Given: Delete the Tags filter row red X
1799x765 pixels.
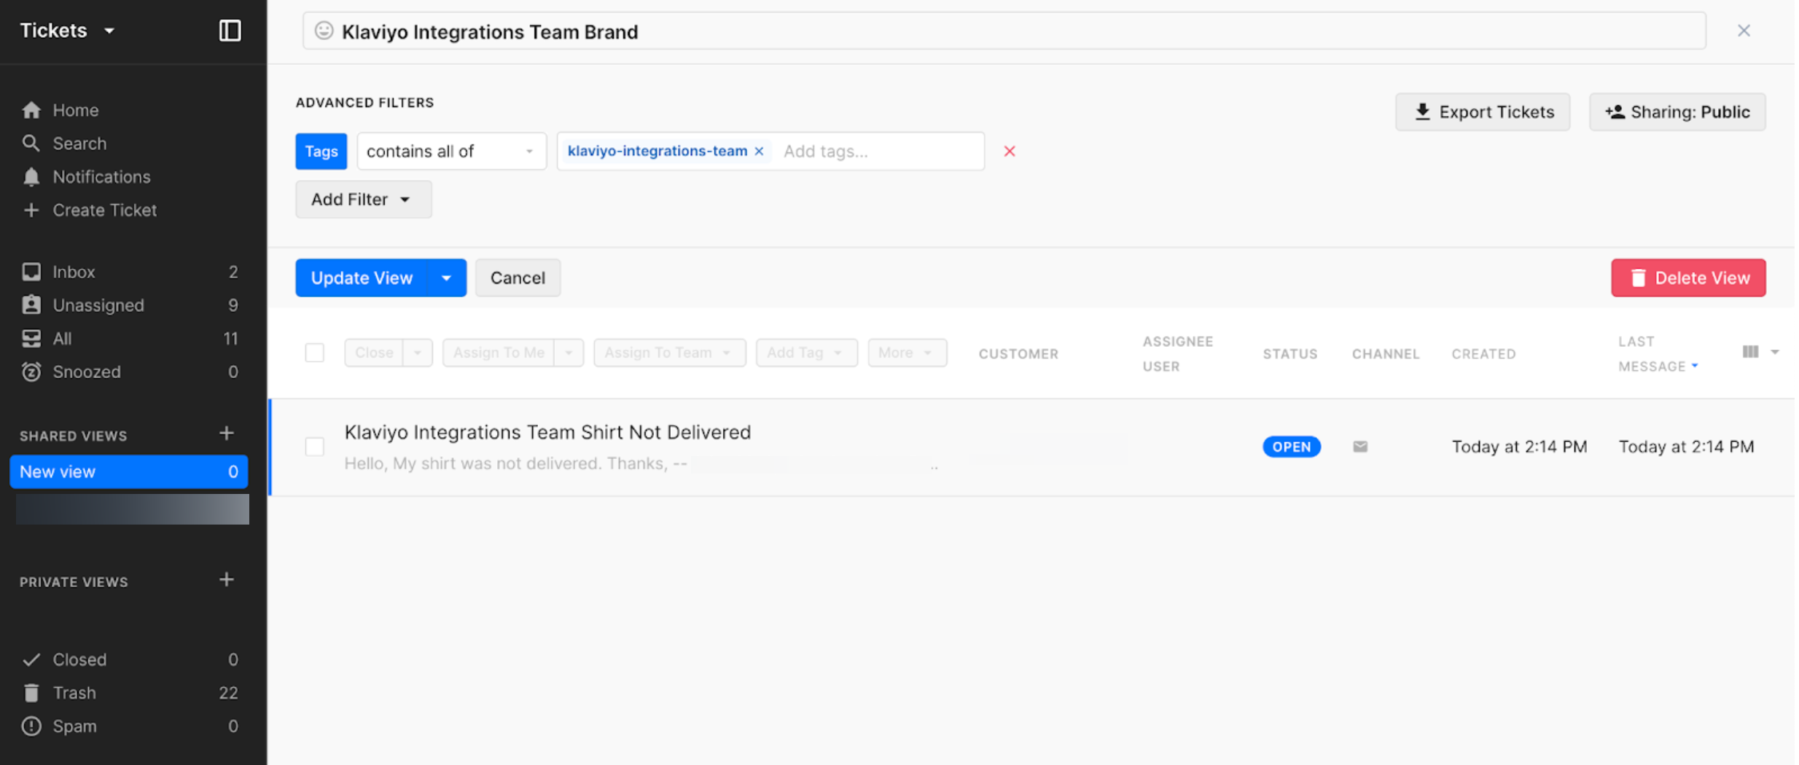Looking at the screenshot, I should pyautogui.click(x=1009, y=151).
